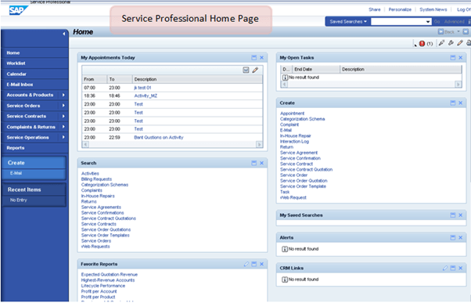Click the saved searches input field

tap(398, 22)
